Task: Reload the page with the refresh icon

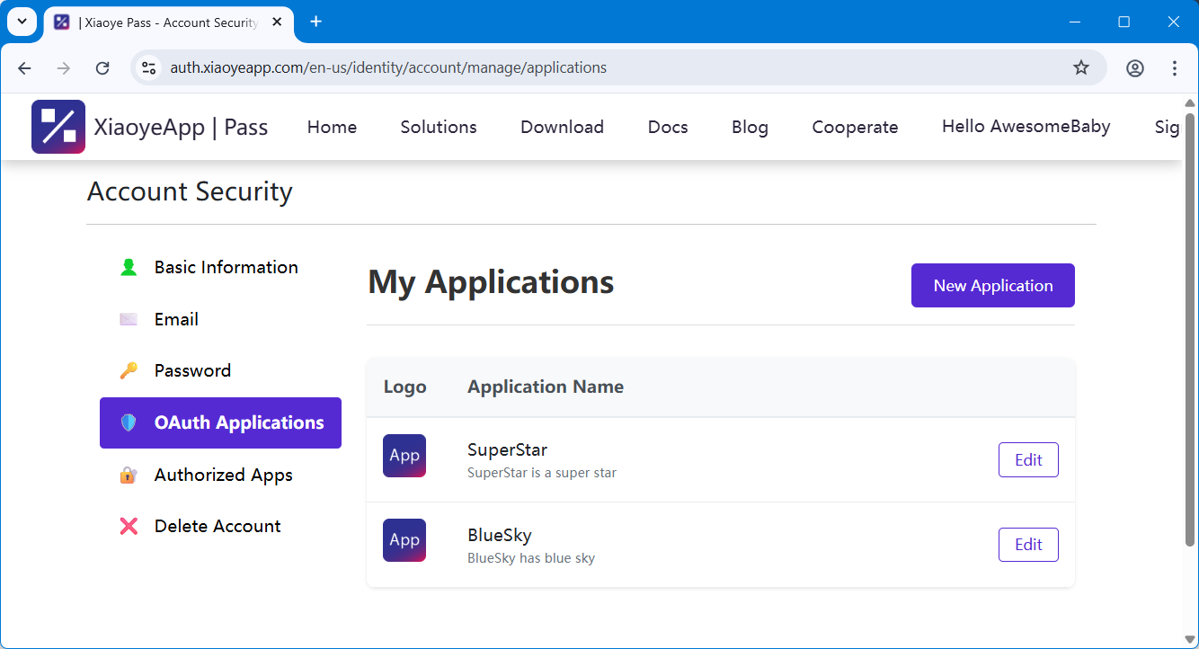Action: pyautogui.click(x=102, y=68)
